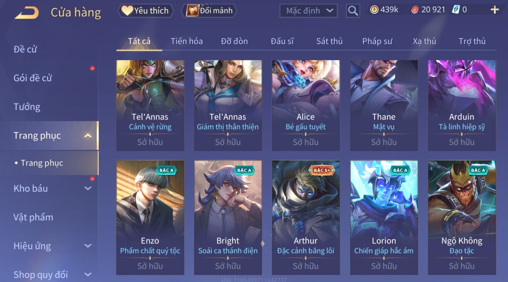This screenshot has width=508, height=282.
Task: Tap the gold coin balance icon
Action: click(374, 10)
